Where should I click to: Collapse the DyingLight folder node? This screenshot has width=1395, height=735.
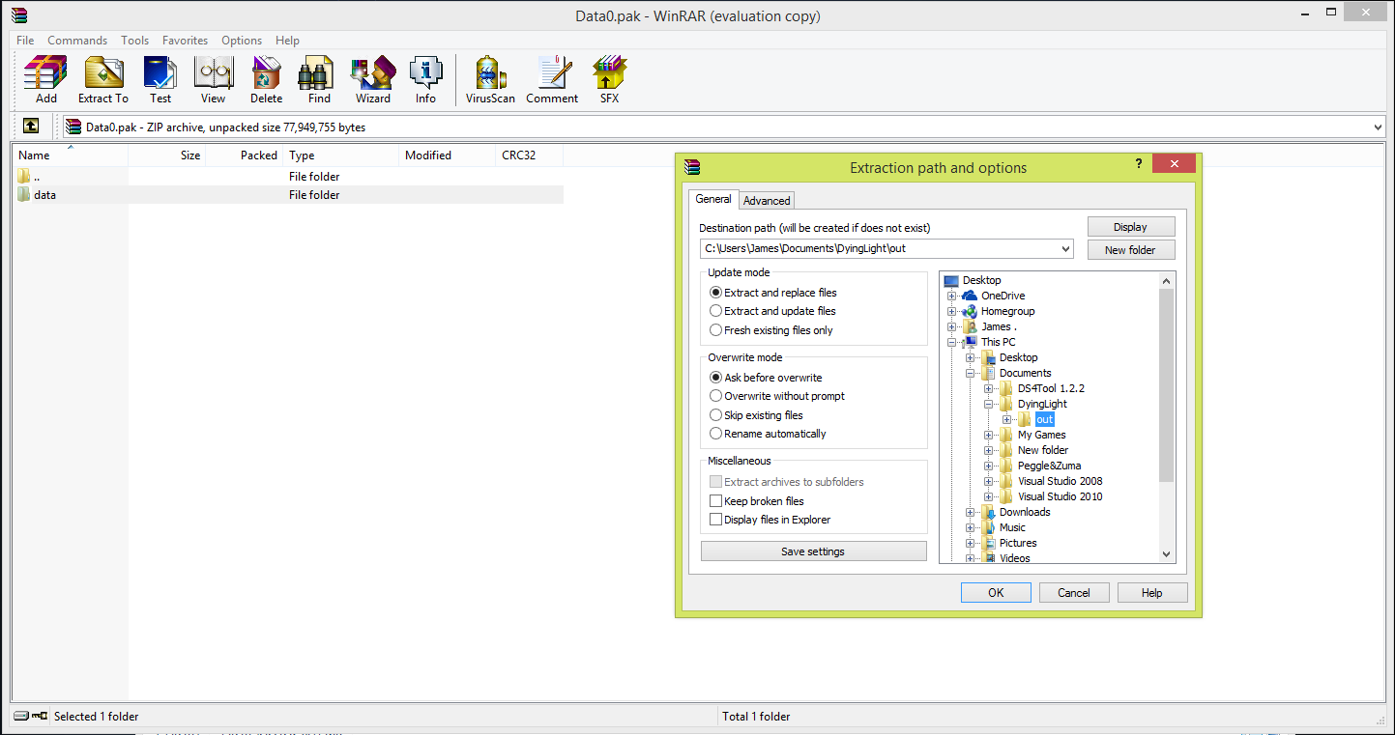click(989, 404)
